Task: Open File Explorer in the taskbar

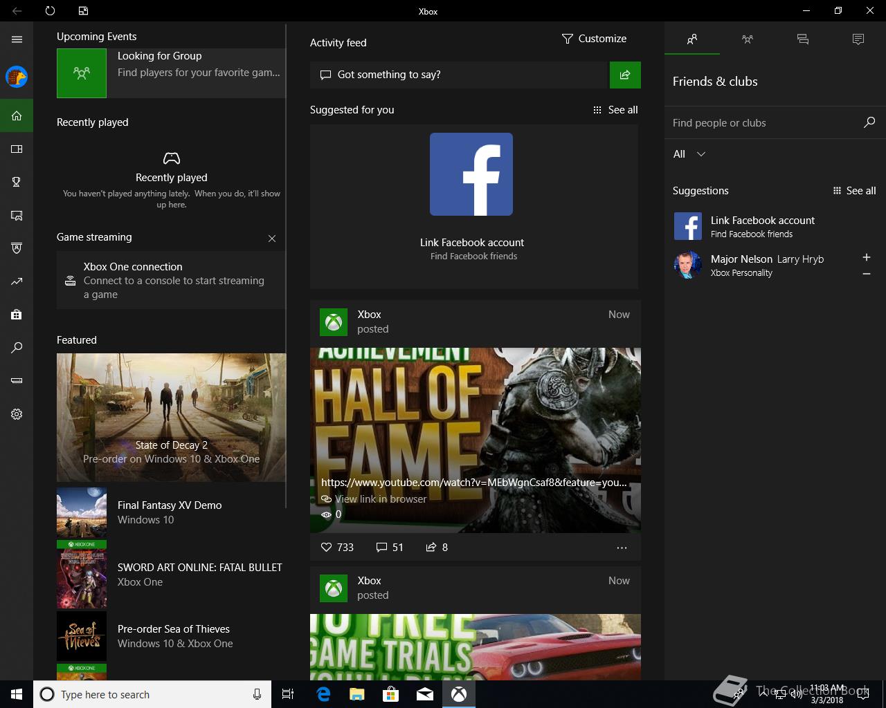Action: coord(356,694)
